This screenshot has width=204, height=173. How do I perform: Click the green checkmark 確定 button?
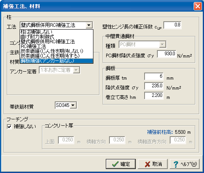(121, 164)
